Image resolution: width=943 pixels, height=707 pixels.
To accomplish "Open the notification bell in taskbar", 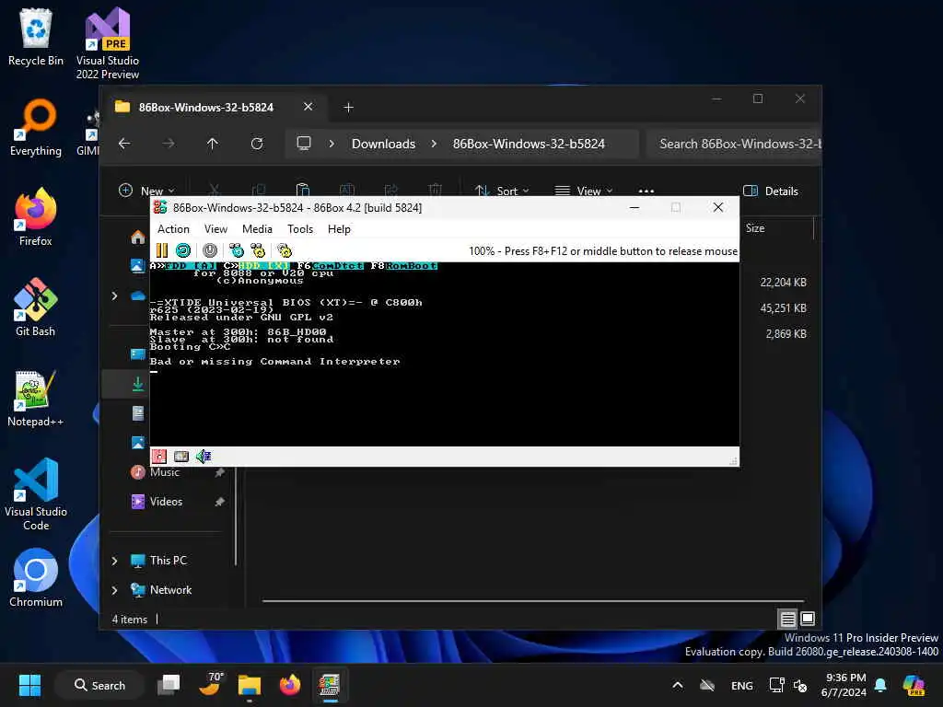I will coord(879,685).
